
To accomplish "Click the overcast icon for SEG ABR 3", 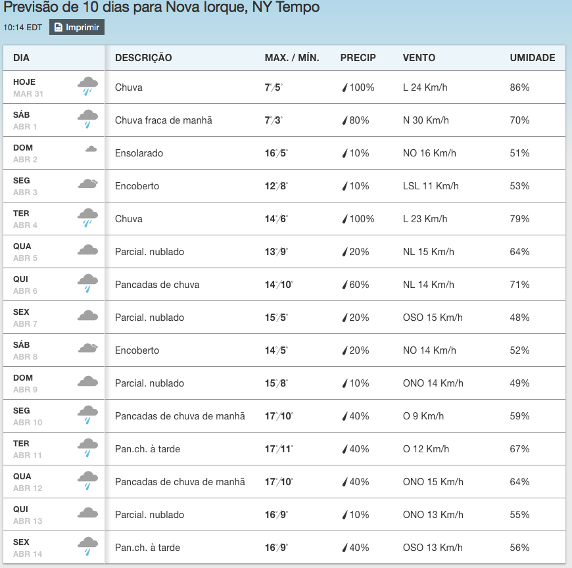I will tap(88, 183).
